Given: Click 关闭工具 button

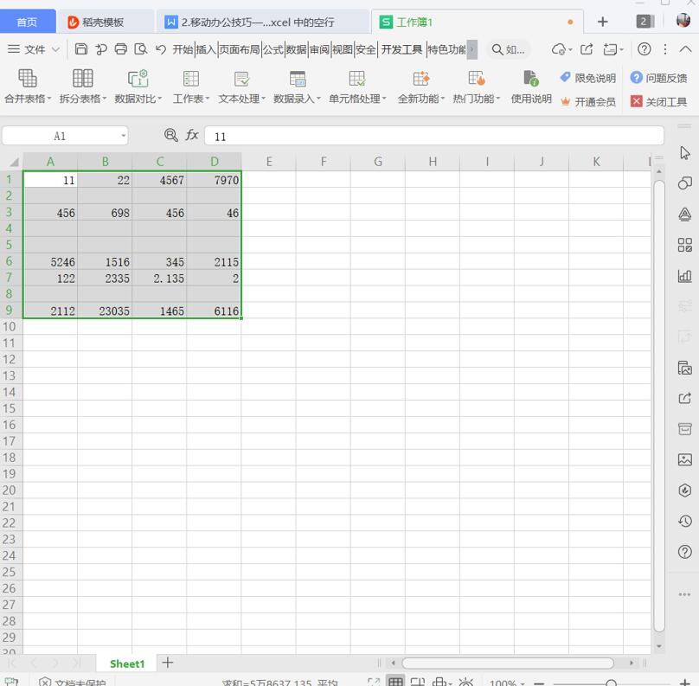Looking at the screenshot, I should pyautogui.click(x=658, y=102).
